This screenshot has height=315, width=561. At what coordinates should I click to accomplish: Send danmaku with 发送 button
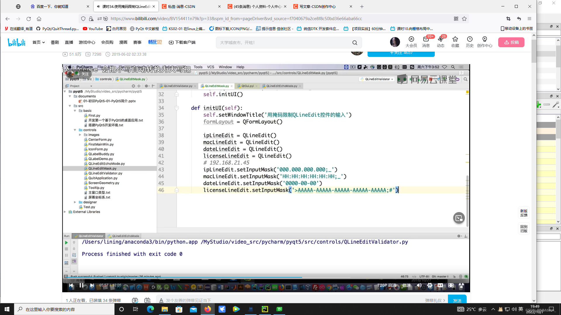click(x=457, y=300)
